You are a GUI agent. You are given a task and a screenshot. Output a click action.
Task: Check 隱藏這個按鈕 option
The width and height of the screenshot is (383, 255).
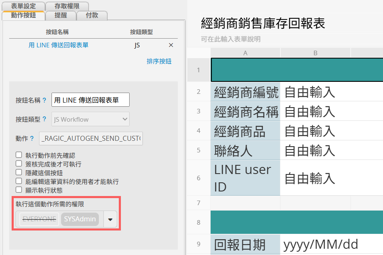pos(19,172)
